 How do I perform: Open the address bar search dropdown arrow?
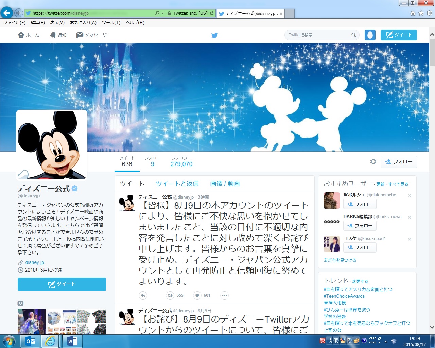162,13
